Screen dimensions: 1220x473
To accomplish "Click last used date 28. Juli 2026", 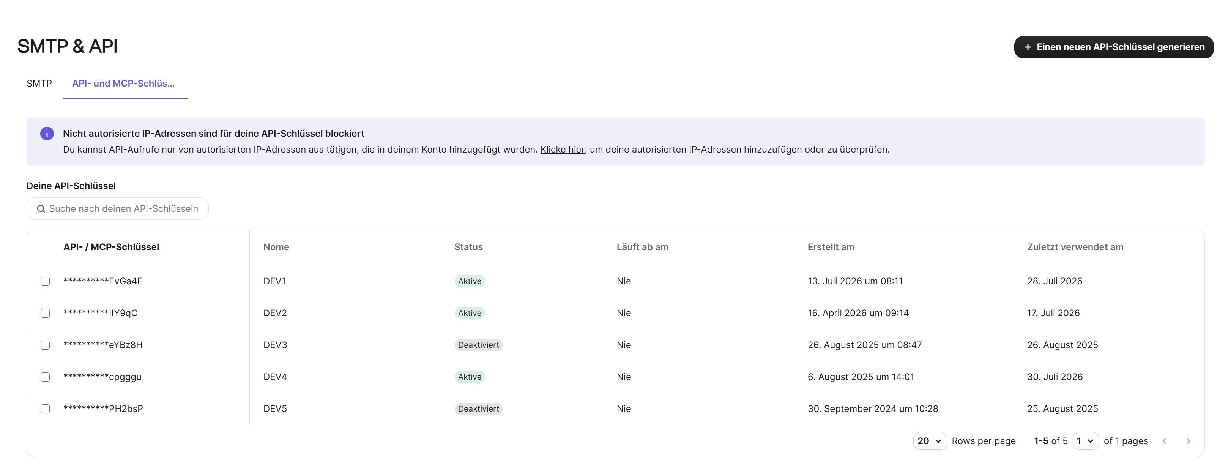I will click(1055, 281).
